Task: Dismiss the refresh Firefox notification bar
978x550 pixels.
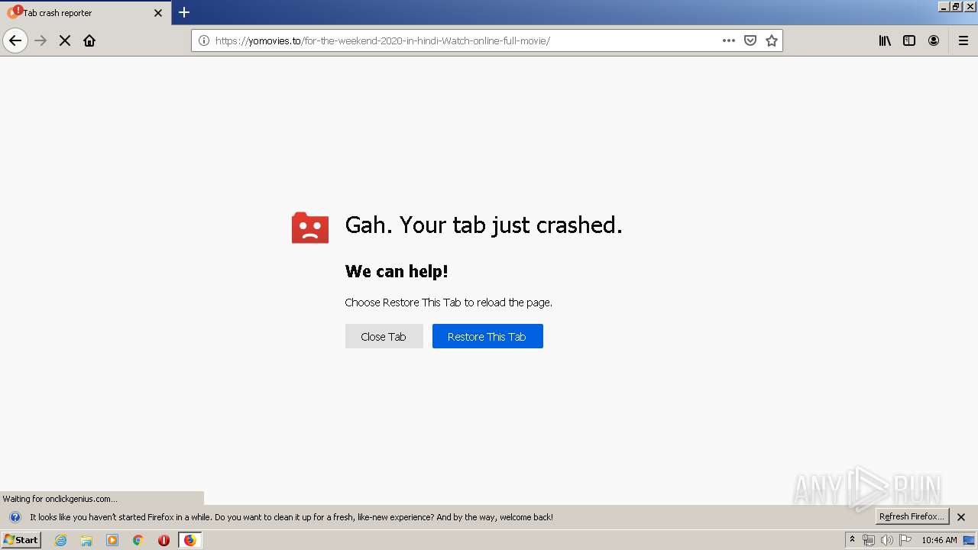Action: (961, 517)
